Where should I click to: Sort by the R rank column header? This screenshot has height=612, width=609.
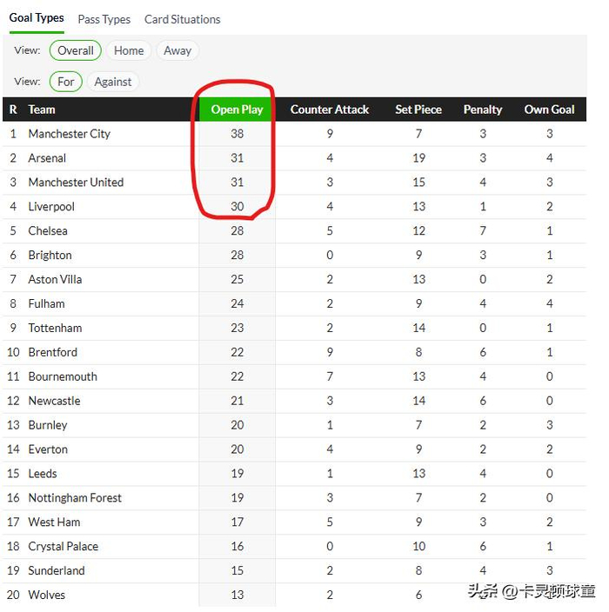coord(13,110)
